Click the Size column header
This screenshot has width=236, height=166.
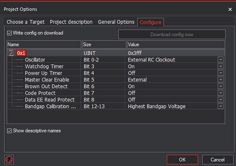pyautogui.click(x=104, y=45)
